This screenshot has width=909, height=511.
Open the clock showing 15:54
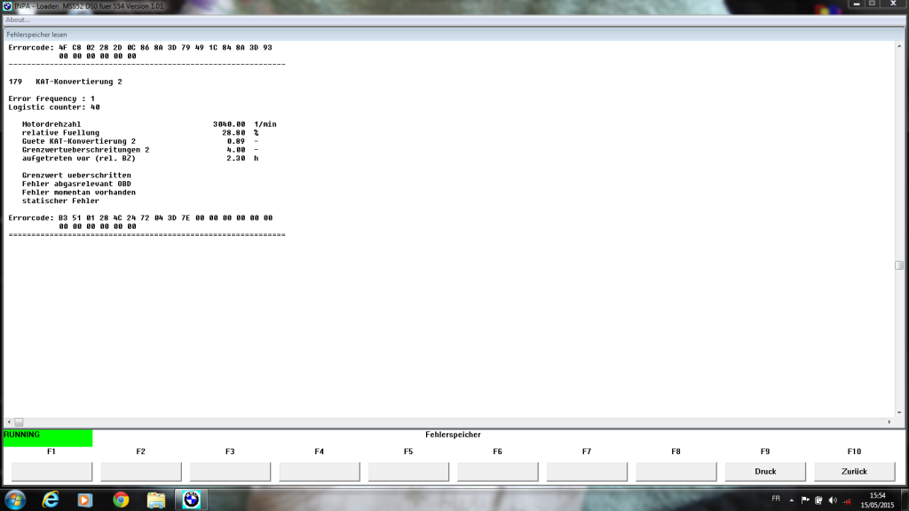pyautogui.click(x=877, y=500)
